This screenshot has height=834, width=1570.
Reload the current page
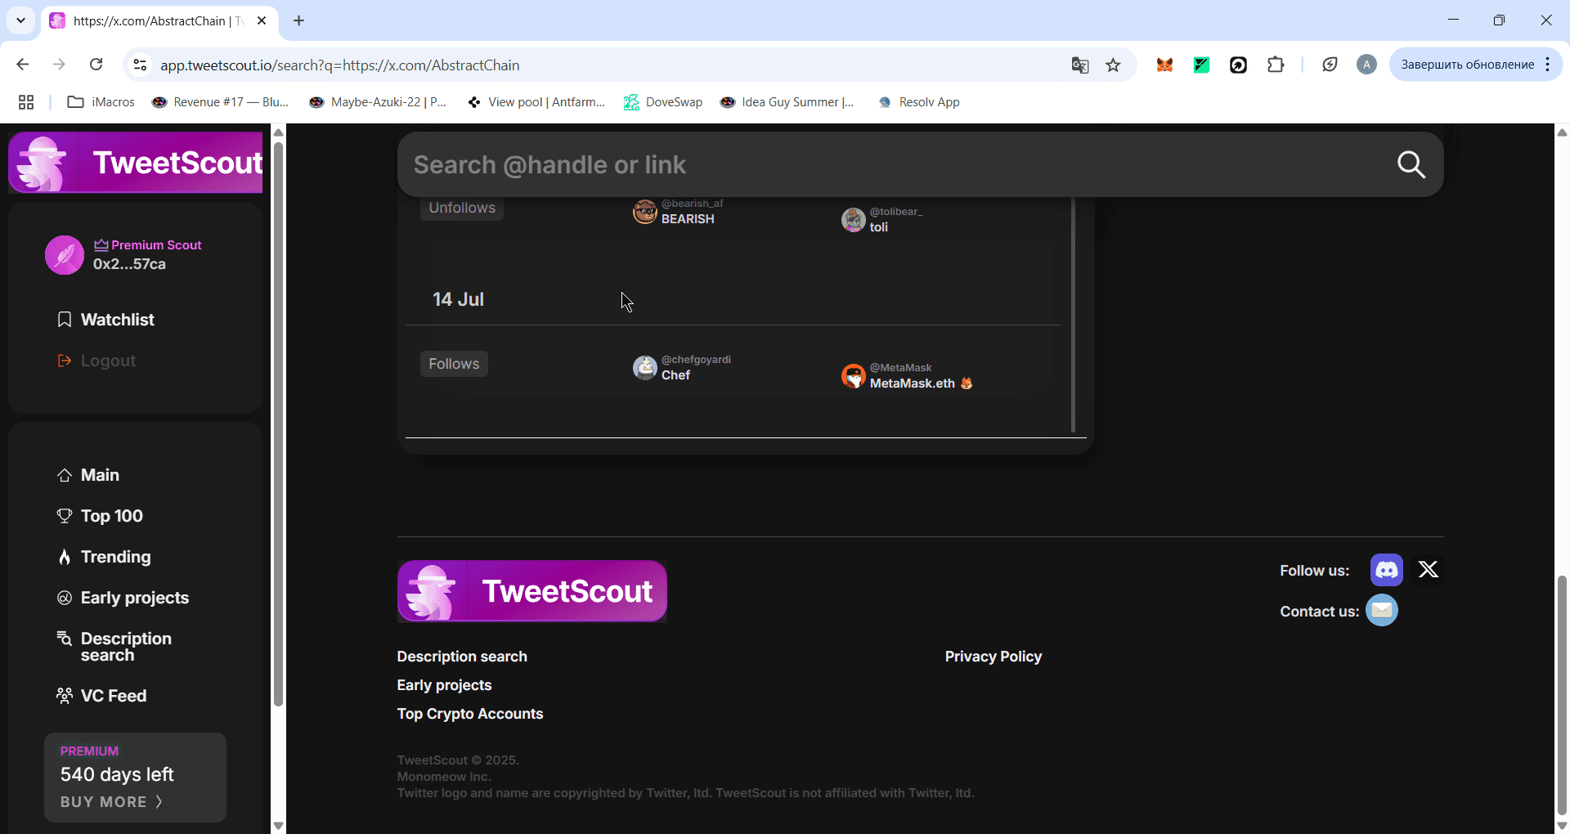click(96, 65)
